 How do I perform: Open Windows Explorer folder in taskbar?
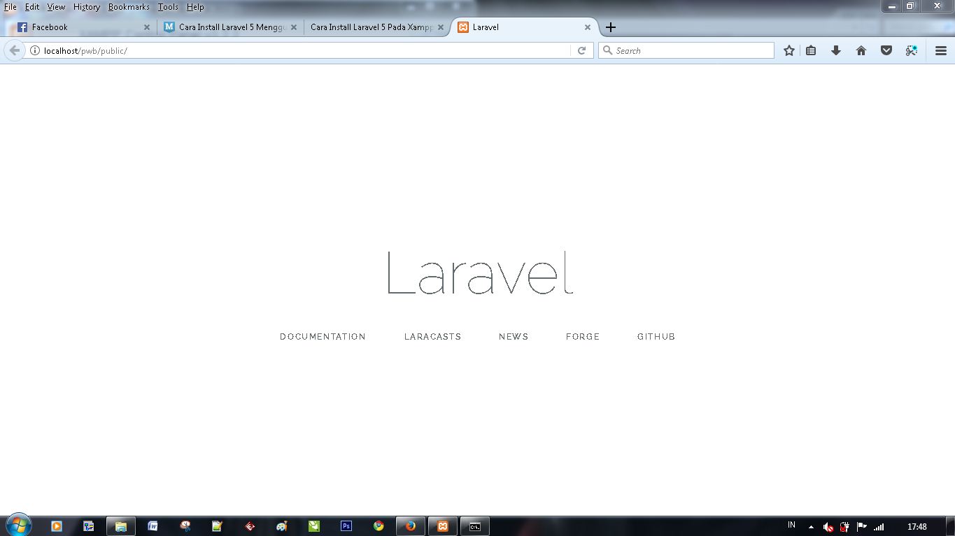click(x=121, y=526)
